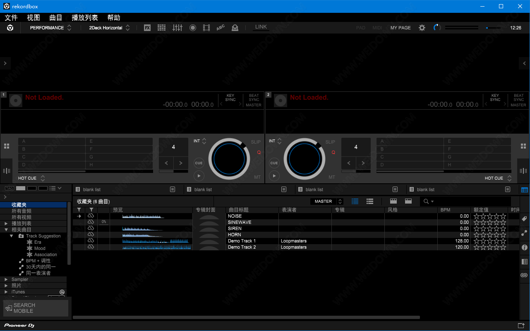Open preferences with the gear icon
Screen dimensions: 530x331
[422, 28]
